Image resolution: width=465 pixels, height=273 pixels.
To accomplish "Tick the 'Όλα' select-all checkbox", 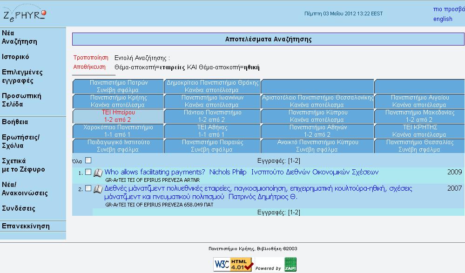I will tap(88, 160).
